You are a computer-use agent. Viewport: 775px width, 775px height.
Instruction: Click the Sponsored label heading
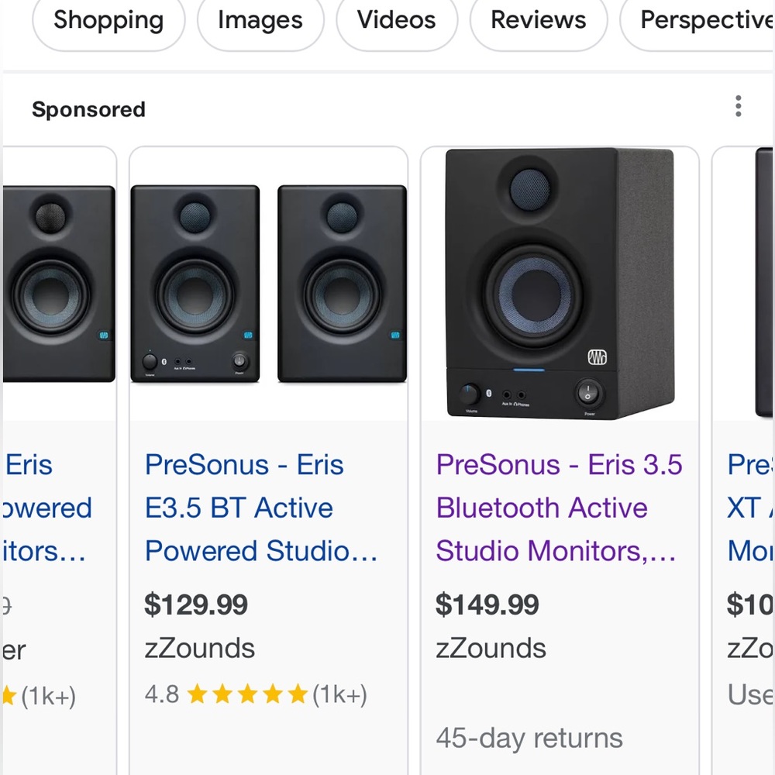click(x=88, y=109)
